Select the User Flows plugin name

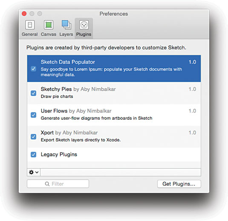click(54, 111)
